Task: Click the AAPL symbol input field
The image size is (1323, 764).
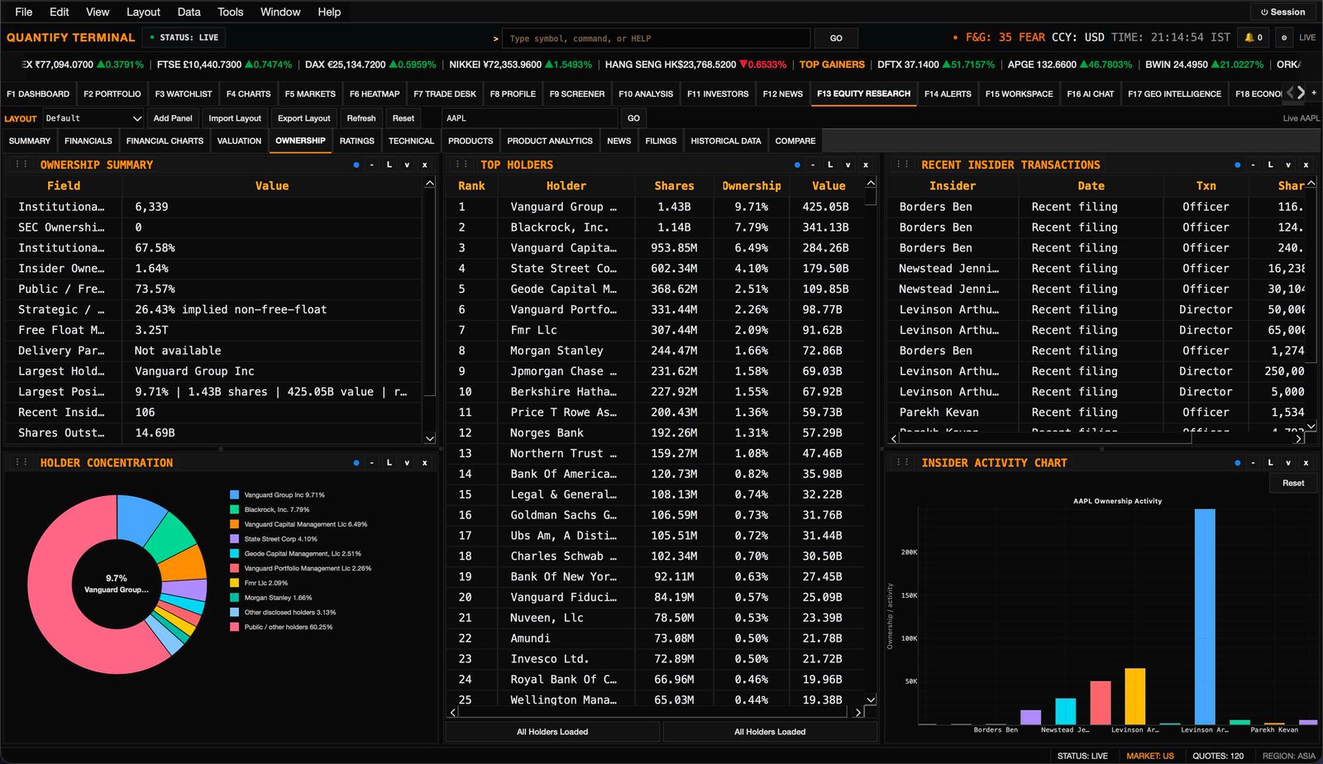Action: (530, 118)
